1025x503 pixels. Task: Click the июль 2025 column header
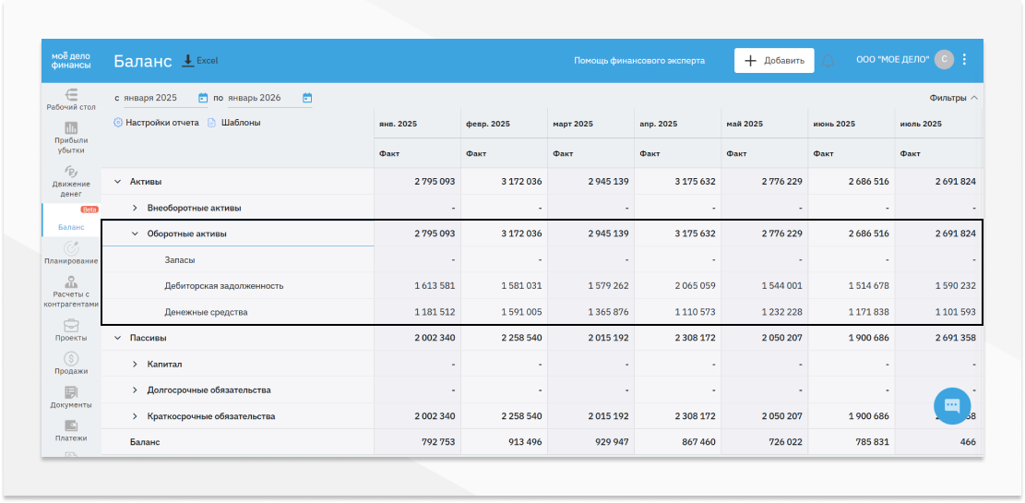pyautogui.click(x=921, y=124)
